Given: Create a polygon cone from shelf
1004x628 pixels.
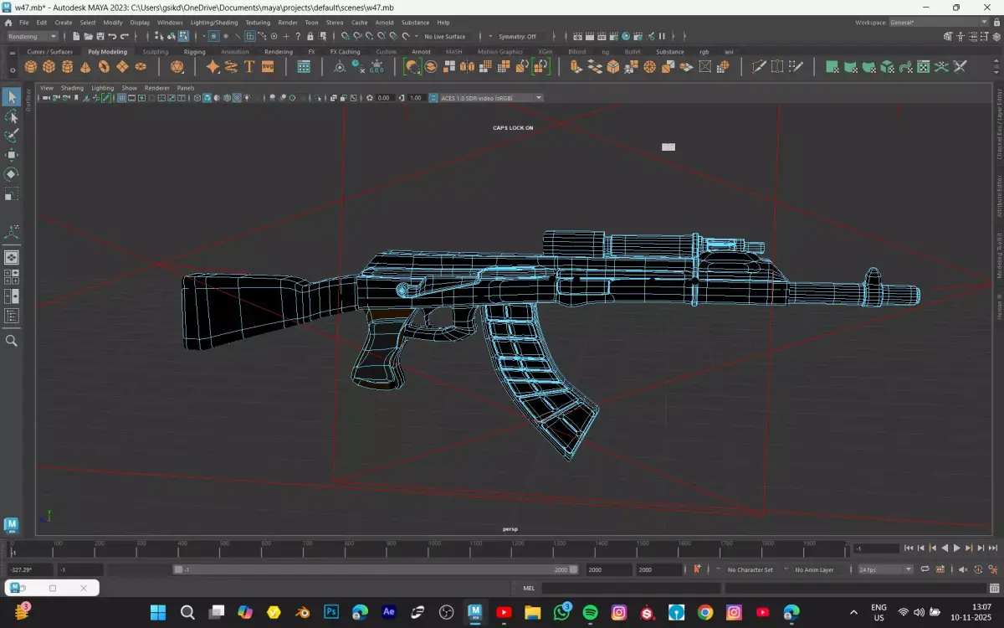Looking at the screenshot, I should tap(85, 67).
